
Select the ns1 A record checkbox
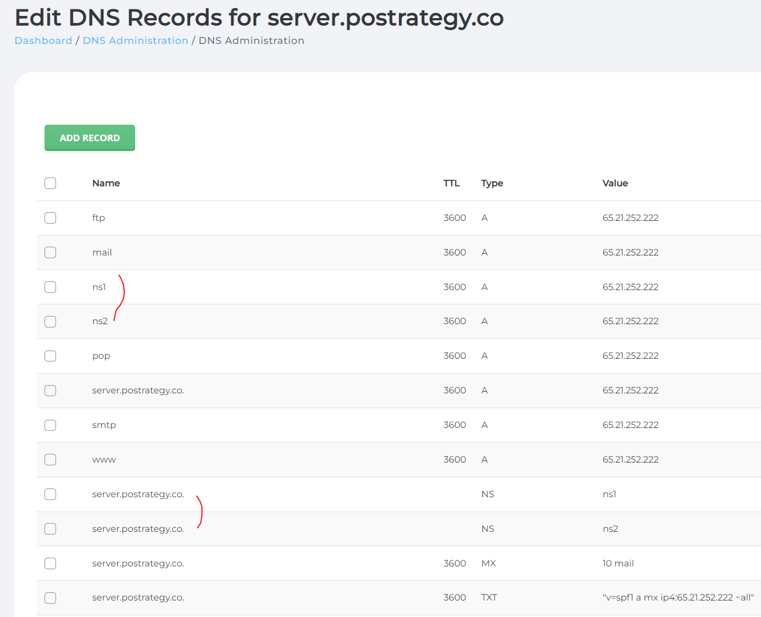(x=51, y=287)
